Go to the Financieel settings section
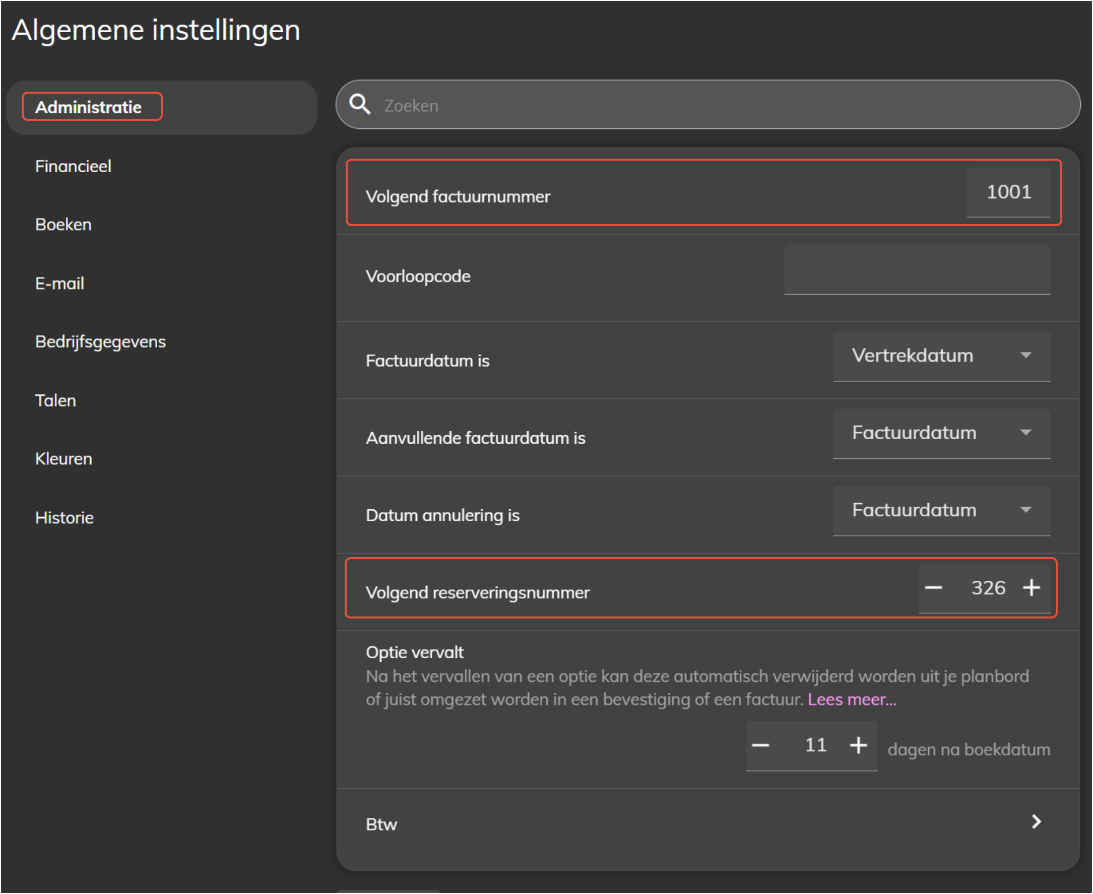 [73, 166]
